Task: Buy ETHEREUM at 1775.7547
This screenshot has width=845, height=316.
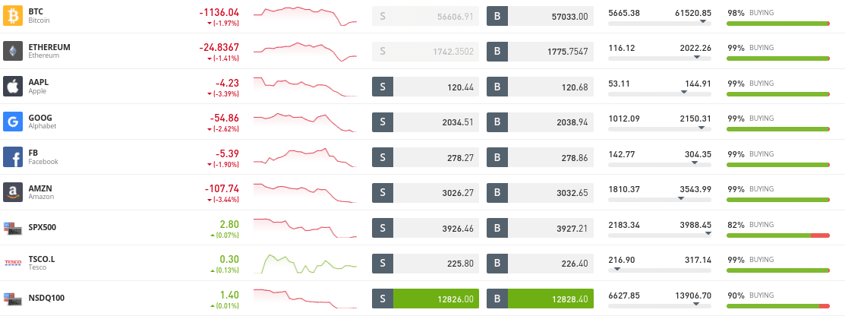Action: pyautogui.click(x=540, y=51)
